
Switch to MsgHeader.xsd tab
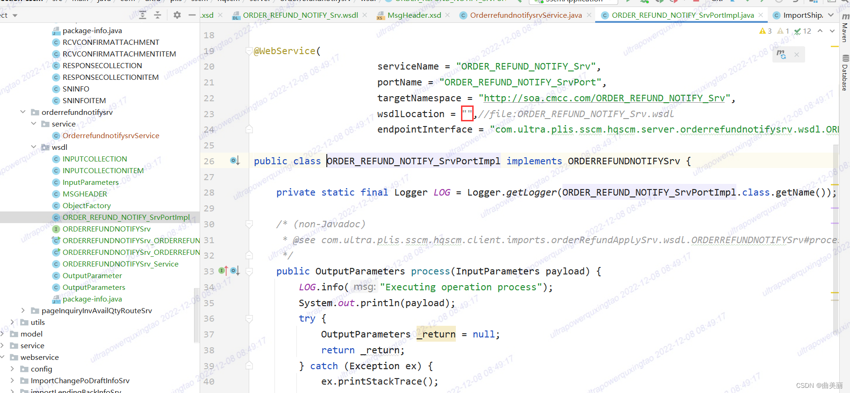pos(414,15)
